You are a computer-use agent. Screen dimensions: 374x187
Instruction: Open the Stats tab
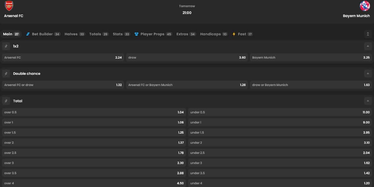pyautogui.click(x=118, y=34)
